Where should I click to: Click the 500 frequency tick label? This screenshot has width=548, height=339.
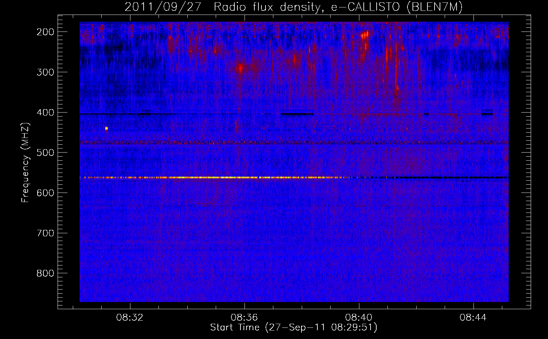click(x=45, y=153)
